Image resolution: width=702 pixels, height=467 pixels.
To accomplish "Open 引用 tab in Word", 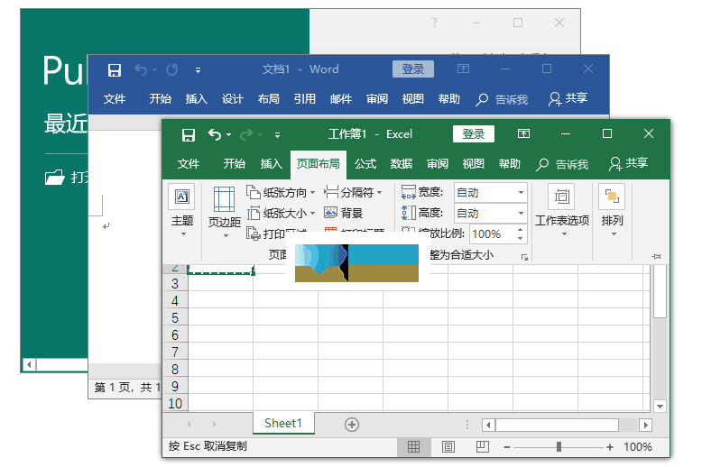I will pyautogui.click(x=305, y=99).
